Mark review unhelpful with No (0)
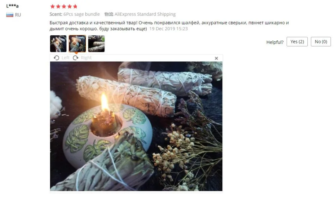The height and width of the screenshot is (198, 336). pos(321,42)
